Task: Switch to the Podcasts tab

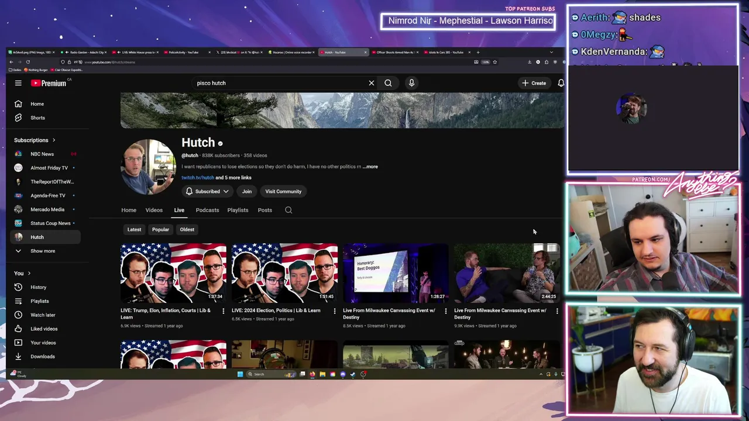Action: [x=207, y=210]
